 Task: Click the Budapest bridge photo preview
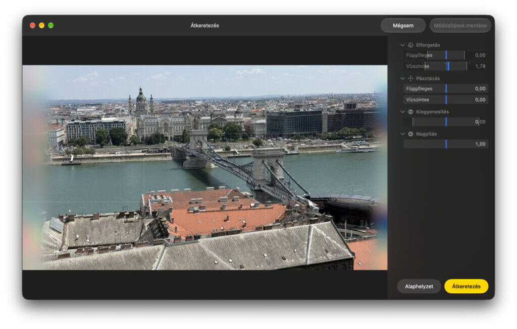tap(205, 167)
